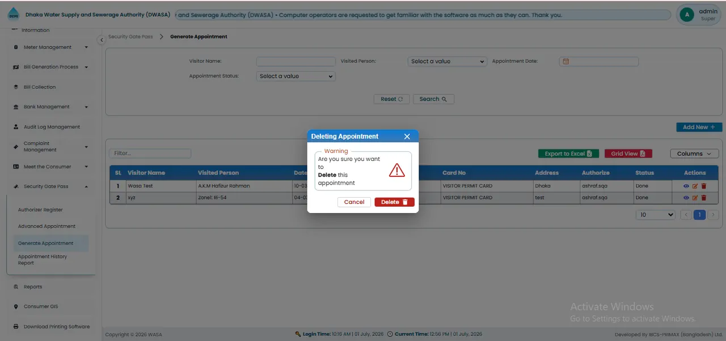This screenshot has width=726, height=341.
Task: Open Authorizer Register submenu item
Action: point(40,210)
